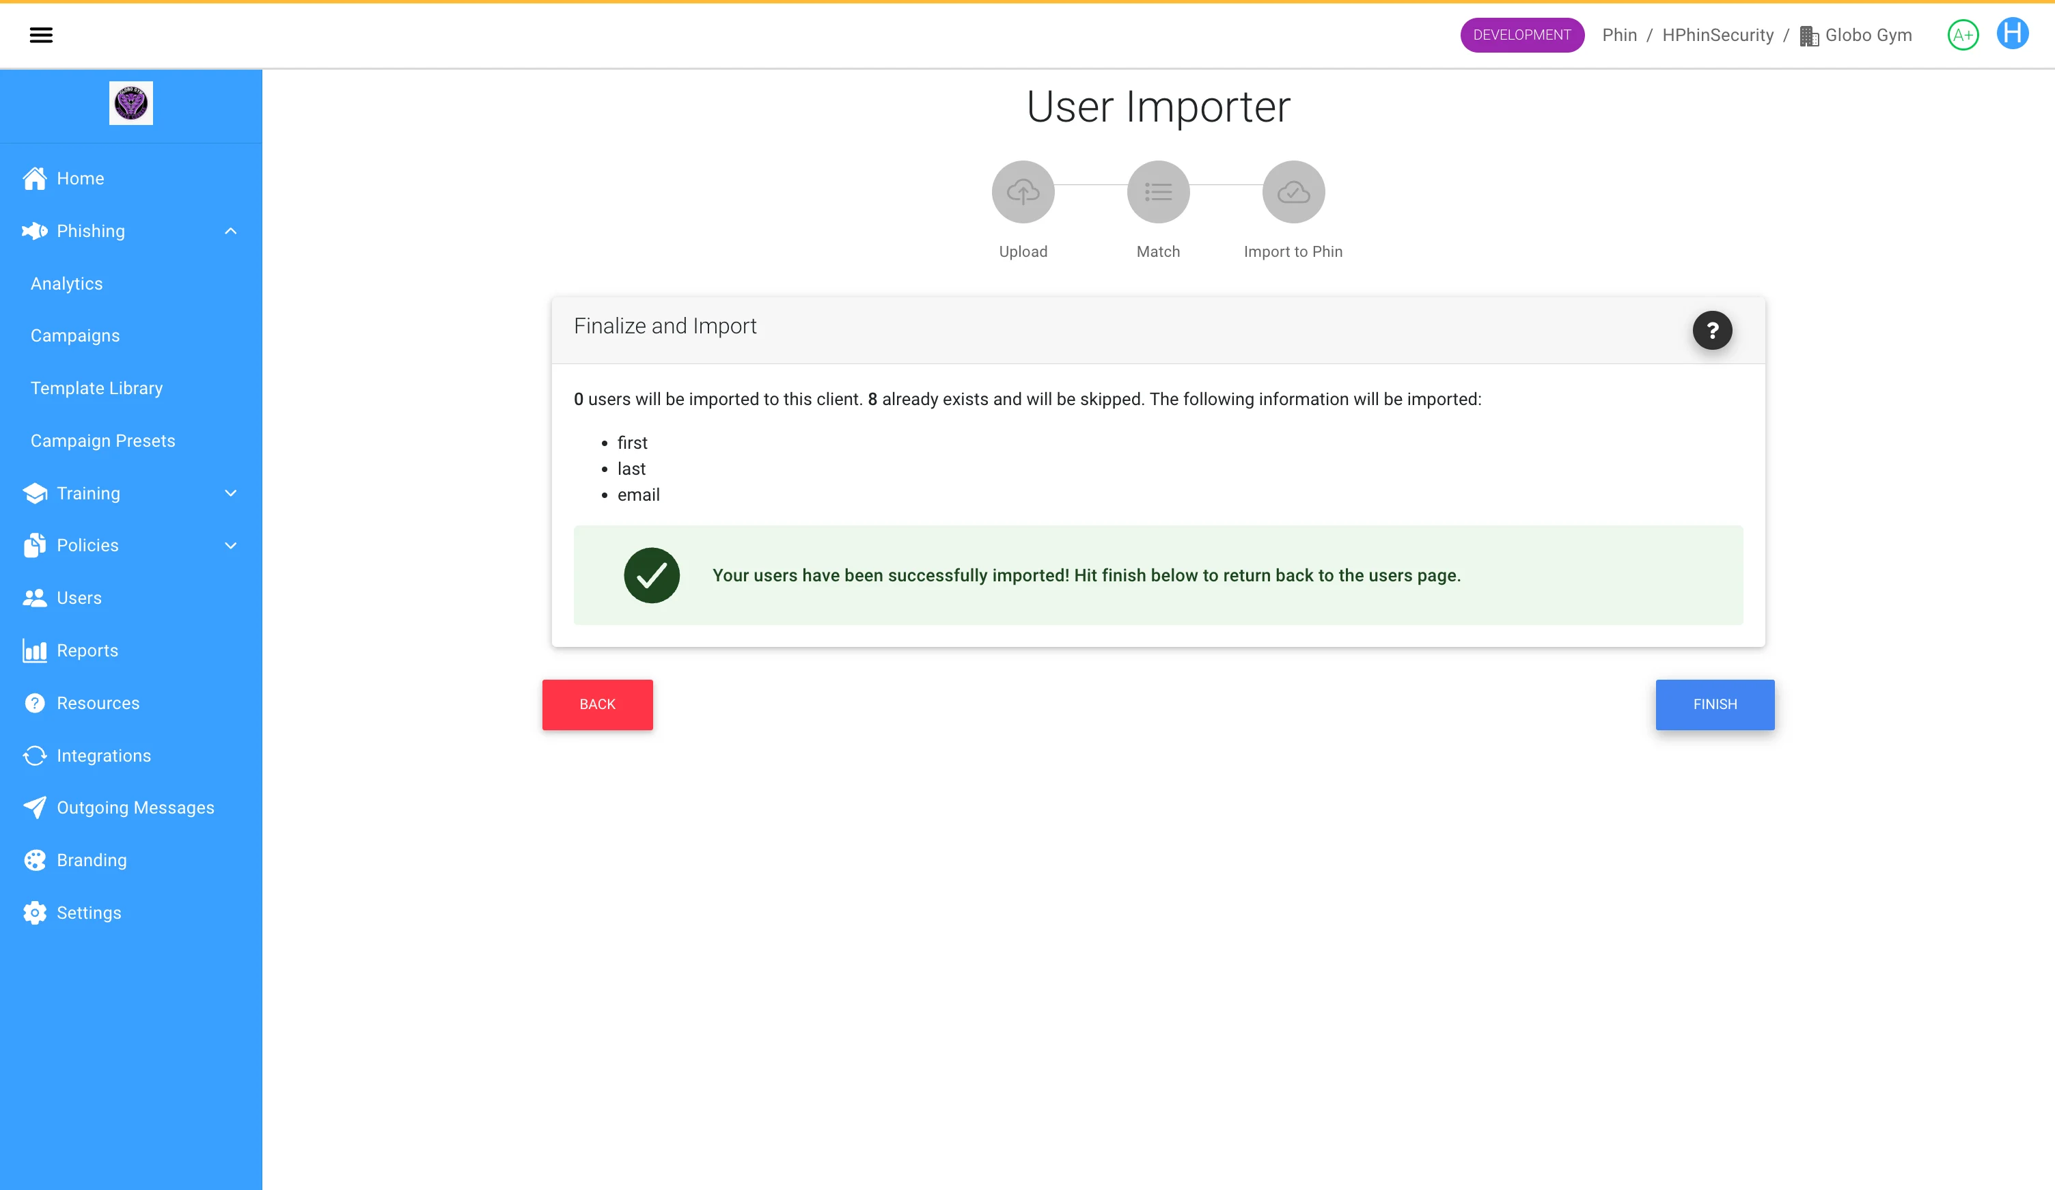Click the Phin breadcrumb link
The height and width of the screenshot is (1190, 2055).
1620,35
